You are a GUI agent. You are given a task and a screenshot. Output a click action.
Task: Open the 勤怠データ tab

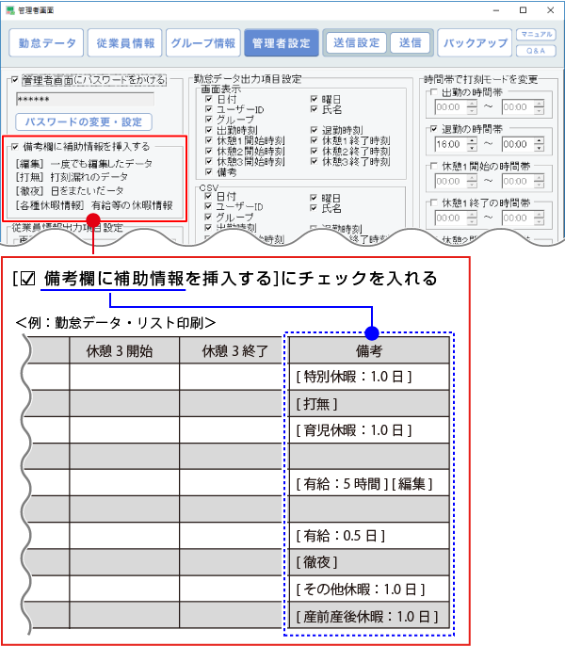tap(46, 43)
